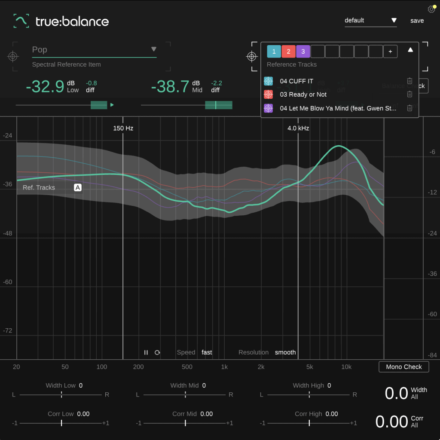
Task: Collapse the Reference Tracks panel
Action: pyautogui.click(x=410, y=51)
